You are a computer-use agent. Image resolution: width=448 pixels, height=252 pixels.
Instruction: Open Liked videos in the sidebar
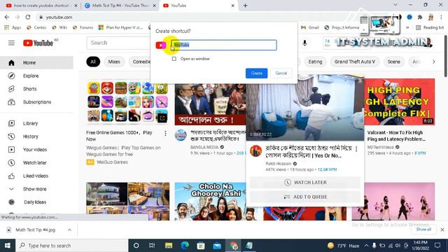36,176
